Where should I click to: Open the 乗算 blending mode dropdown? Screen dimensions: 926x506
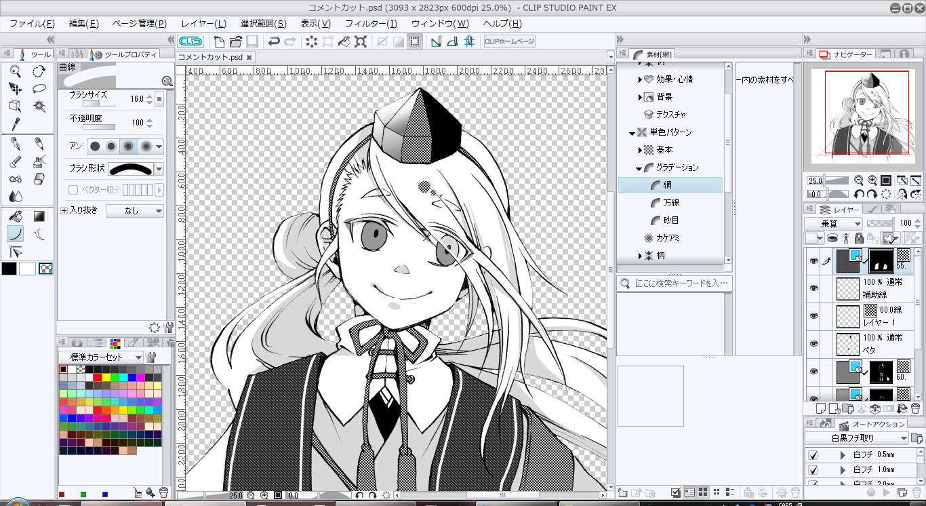[833, 223]
